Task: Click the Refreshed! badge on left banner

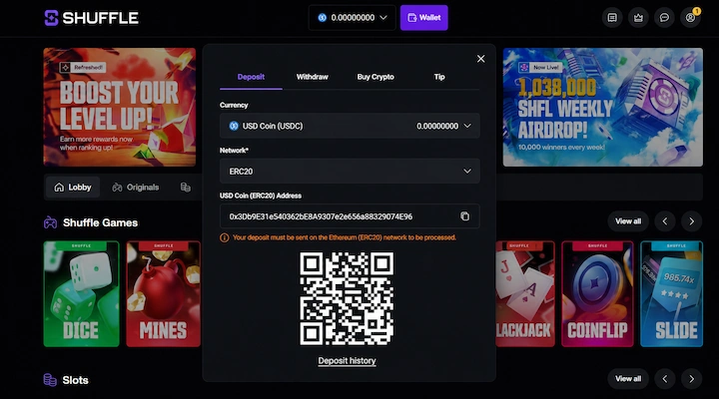Action: click(x=83, y=68)
